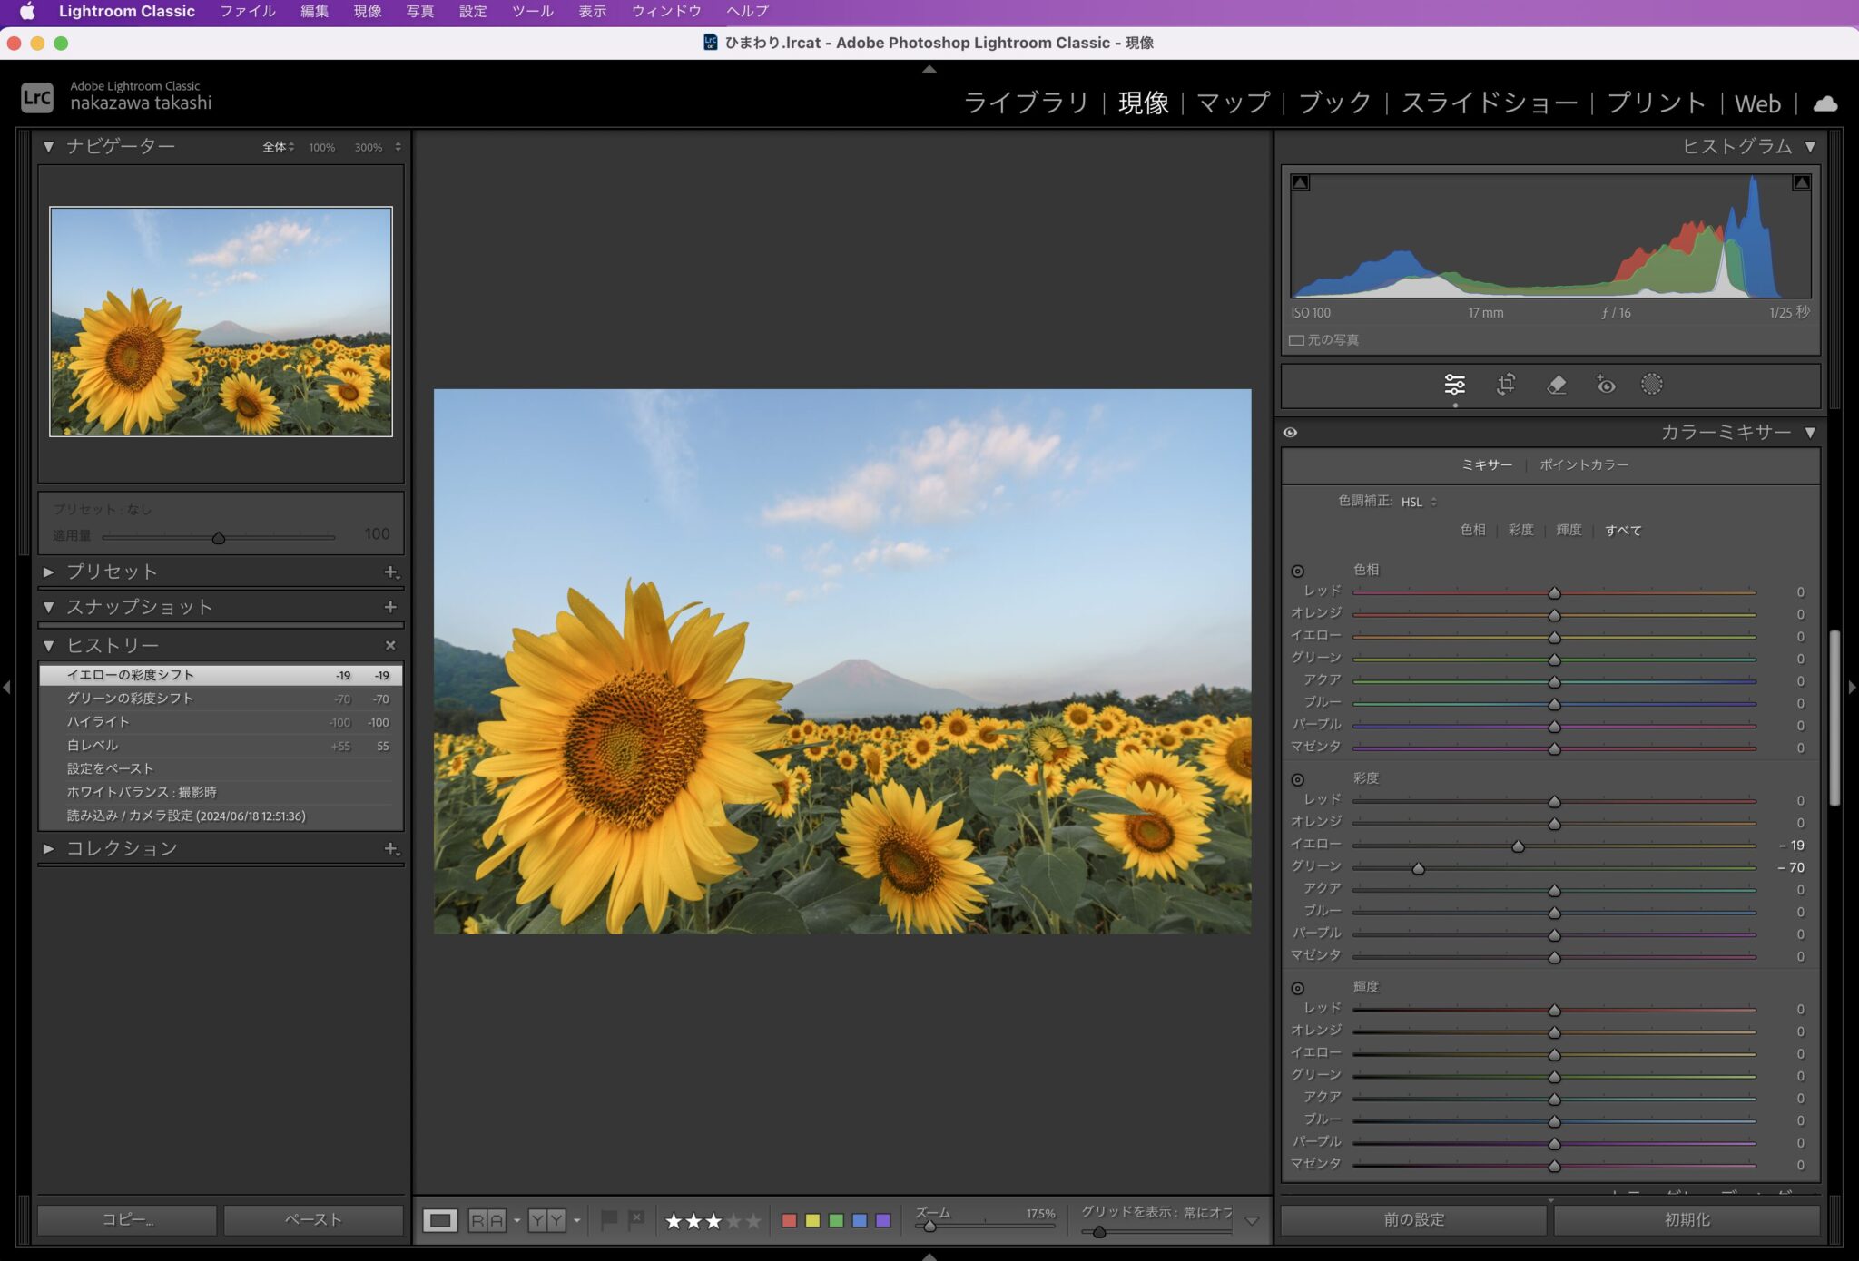Select the ハイライト history step
This screenshot has width=1859, height=1261.
[x=98, y=722]
